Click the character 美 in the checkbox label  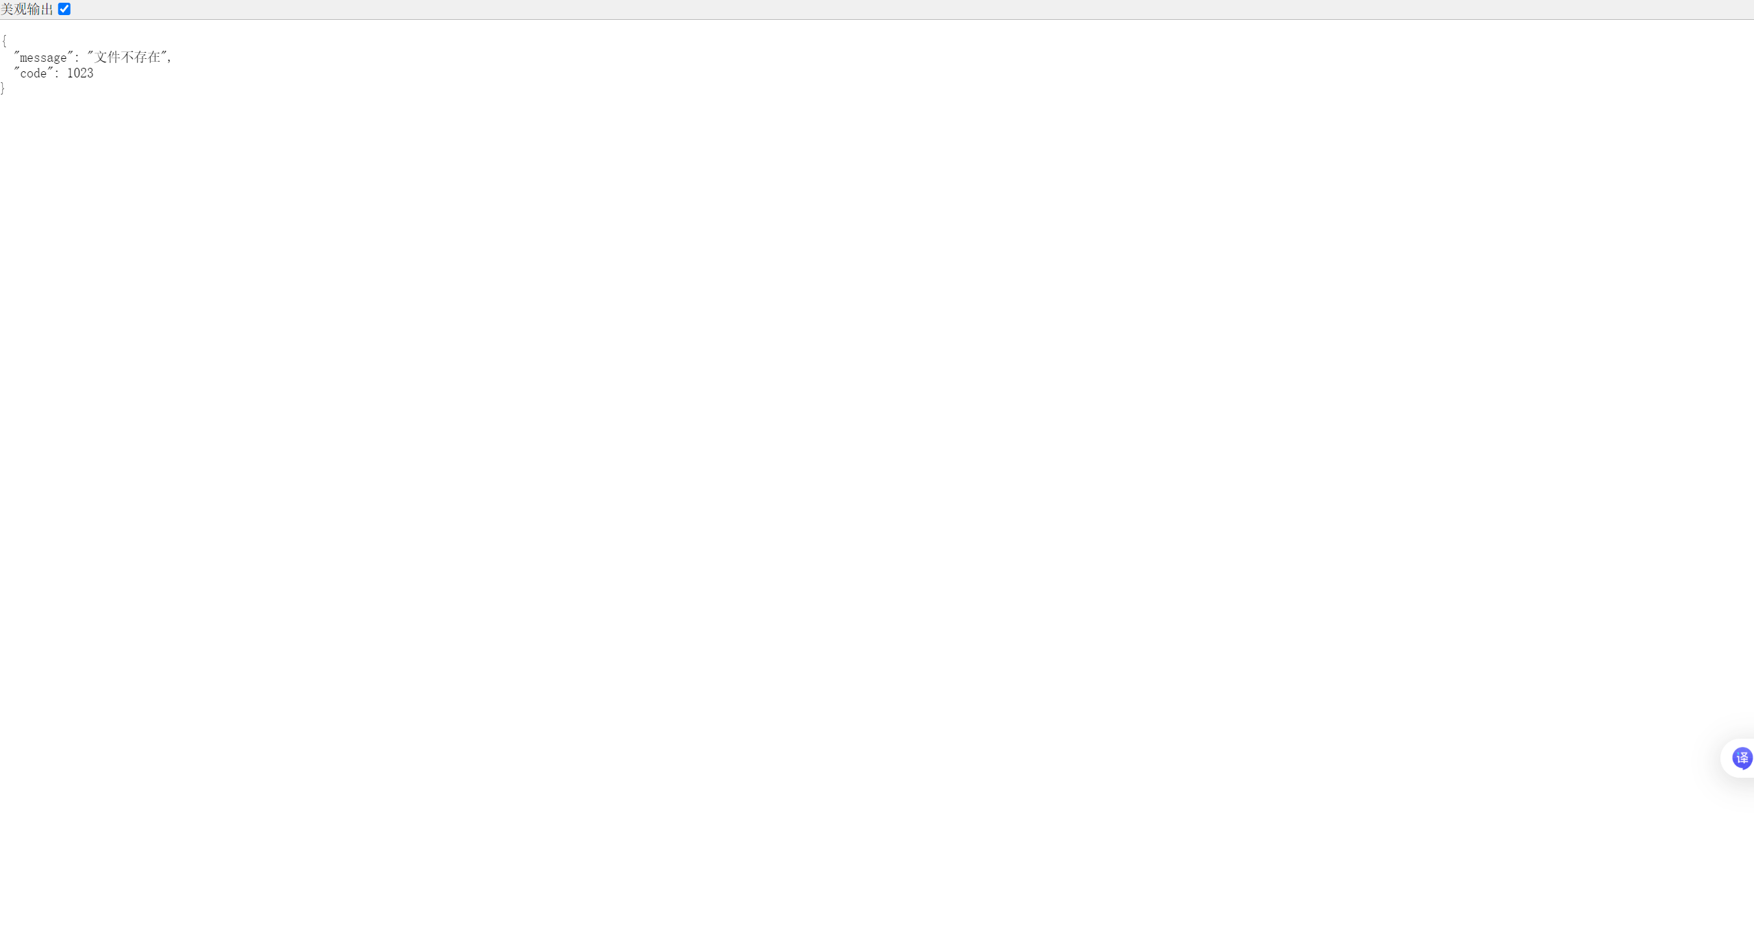click(7, 9)
